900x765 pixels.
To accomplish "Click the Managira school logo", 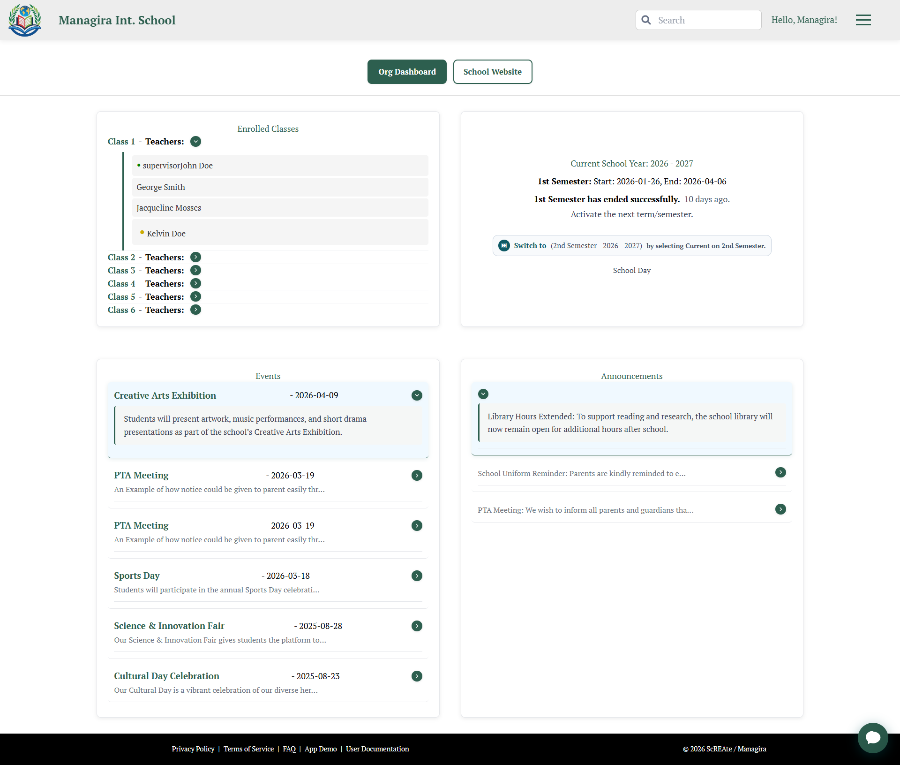I will [x=24, y=20].
